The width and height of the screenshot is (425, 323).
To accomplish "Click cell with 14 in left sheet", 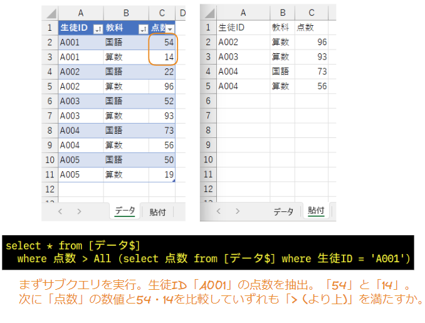I will coord(162,57).
